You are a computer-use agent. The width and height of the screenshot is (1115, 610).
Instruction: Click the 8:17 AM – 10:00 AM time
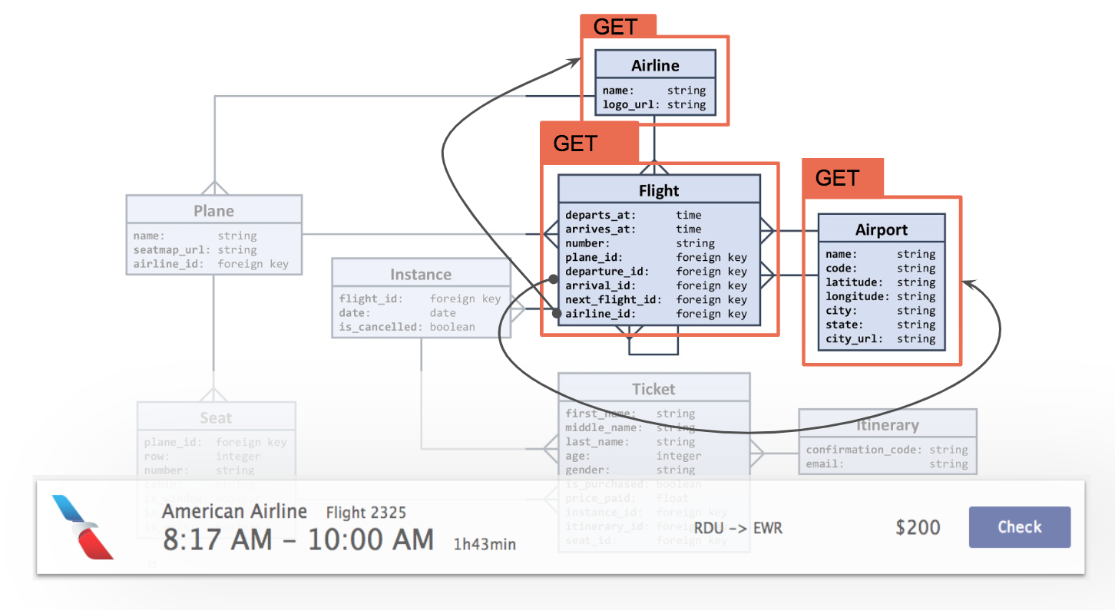tap(298, 539)
